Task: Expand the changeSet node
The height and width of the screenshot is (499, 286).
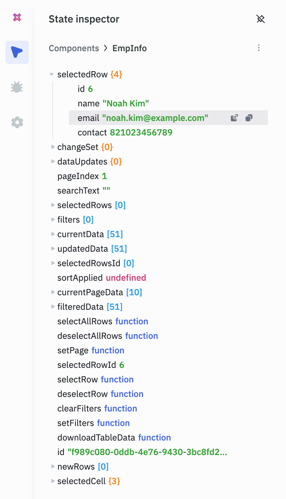Action: pos(53,147)
